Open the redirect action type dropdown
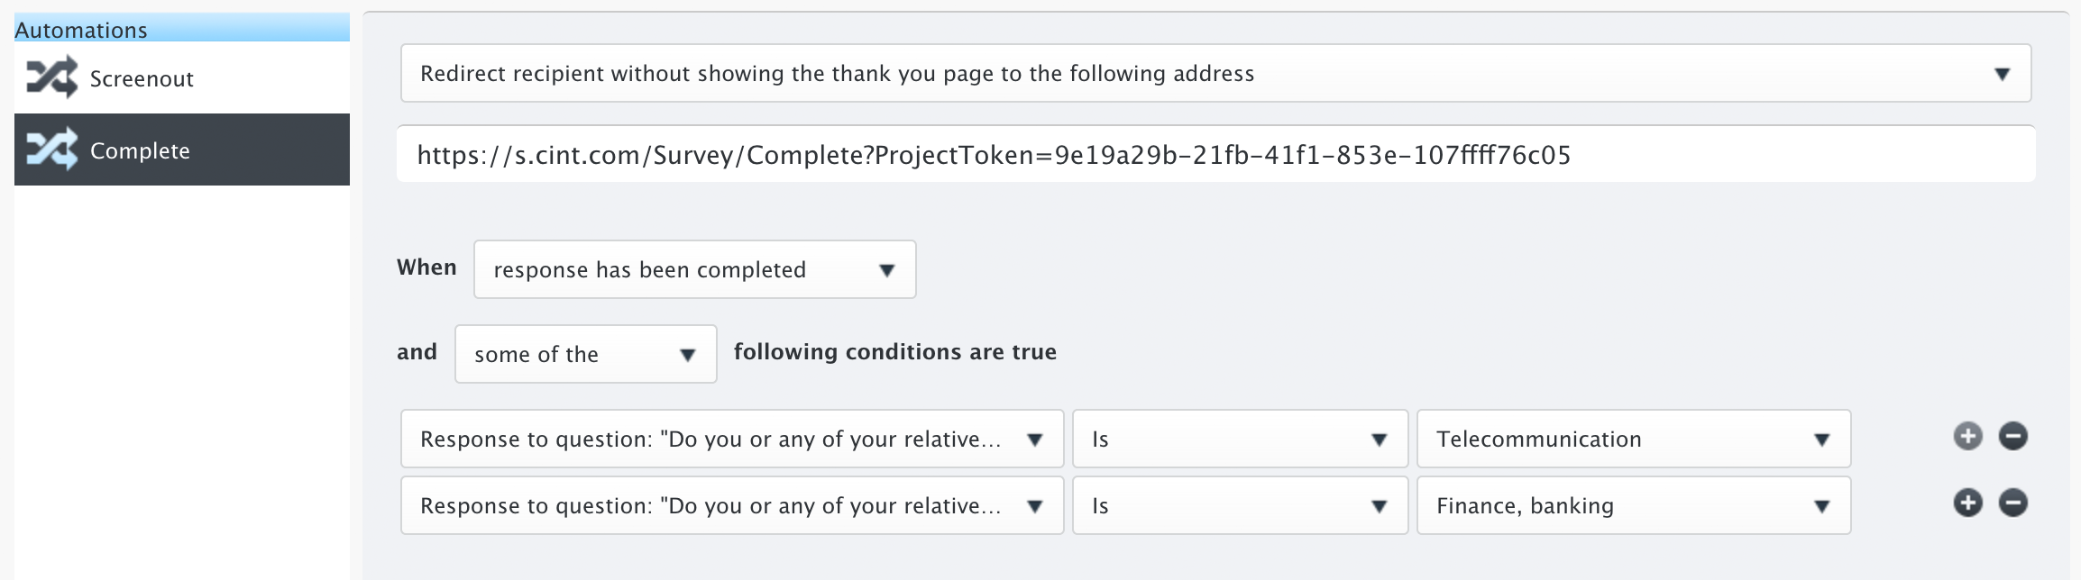Viewport: 2081px width, 580px height. pyautogui.click(x=1215, y=73)
